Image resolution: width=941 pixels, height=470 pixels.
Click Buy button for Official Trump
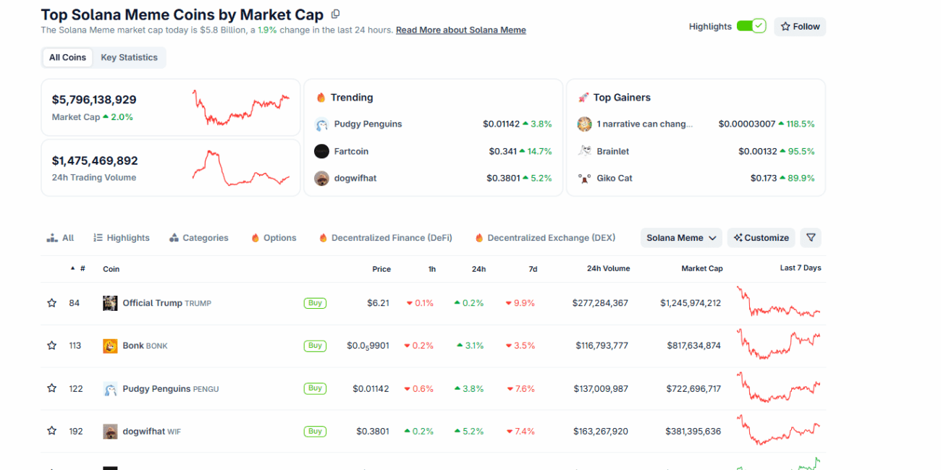tap(315, 303)
